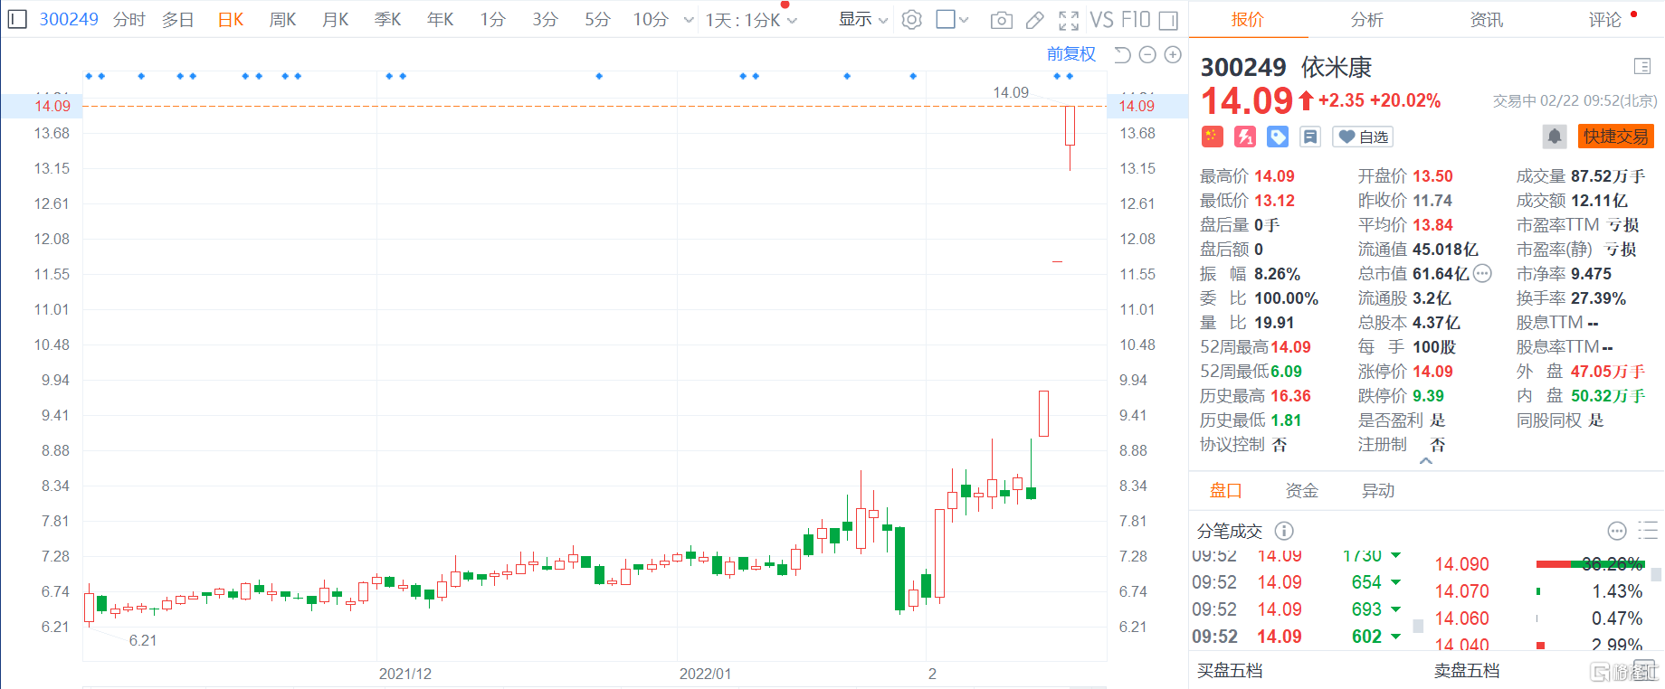Click the 14.090 price distribution bar
1665x689 pixels.
pyautogui.click(x=1589, y=564)
